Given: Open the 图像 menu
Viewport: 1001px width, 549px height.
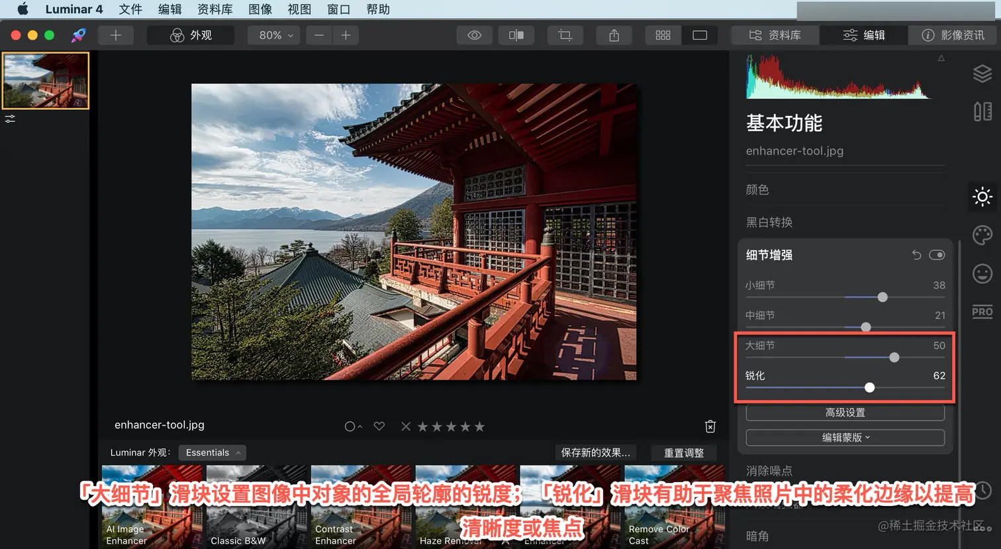Looking at the screenshot, I should click(x=260, y=9).
